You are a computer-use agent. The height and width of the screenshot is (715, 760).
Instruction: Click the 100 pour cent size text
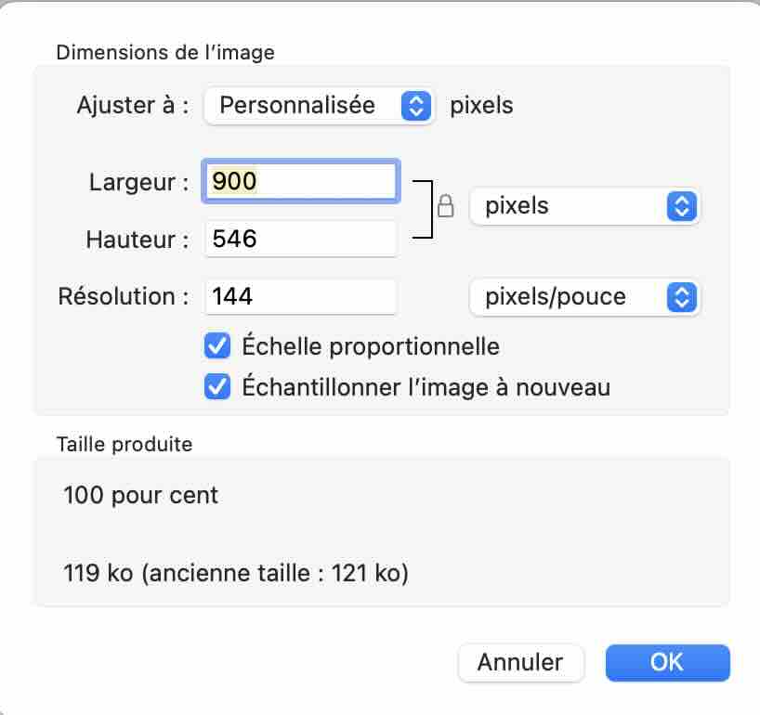tap(141, 495)
